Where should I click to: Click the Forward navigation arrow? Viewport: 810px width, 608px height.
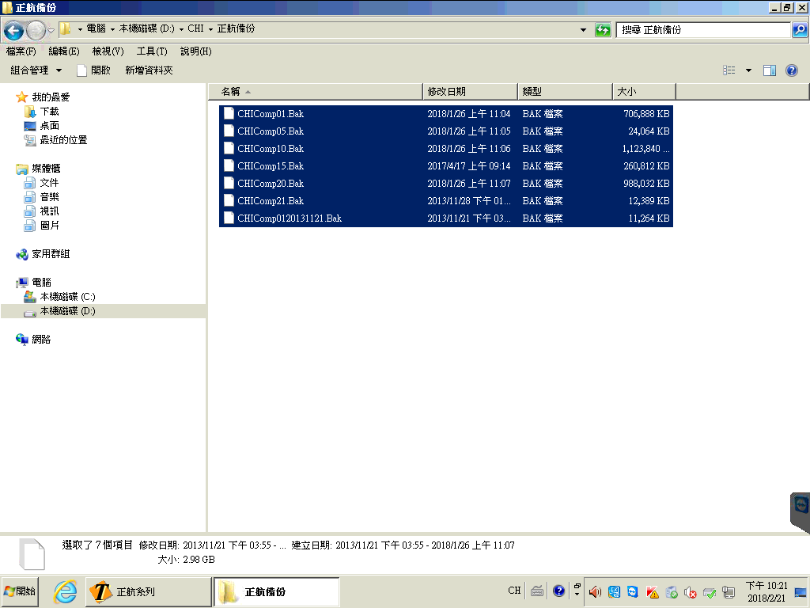pyautogui.click(x=36, y=31)
